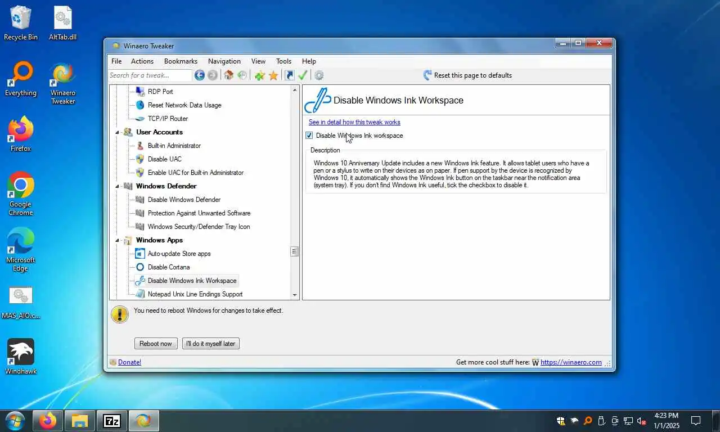Click the green add-bookmark star icon
Image resolution: width=720 pixels, height=432 pixels.
(x=260, y=75)
